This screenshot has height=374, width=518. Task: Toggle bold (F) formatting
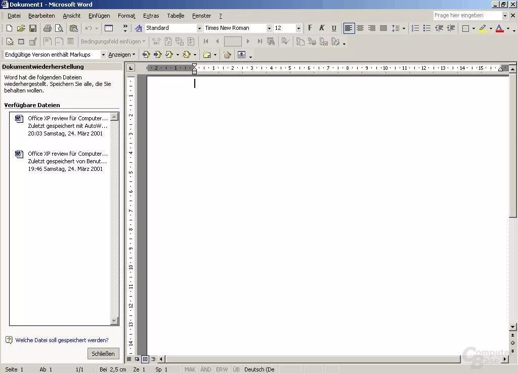tap(310, 28)
